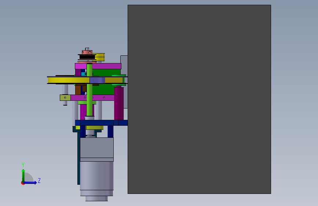Click the 'Z' axis label
The height and width of the screenshot is (206, 318).
click(x=39, y=180)
